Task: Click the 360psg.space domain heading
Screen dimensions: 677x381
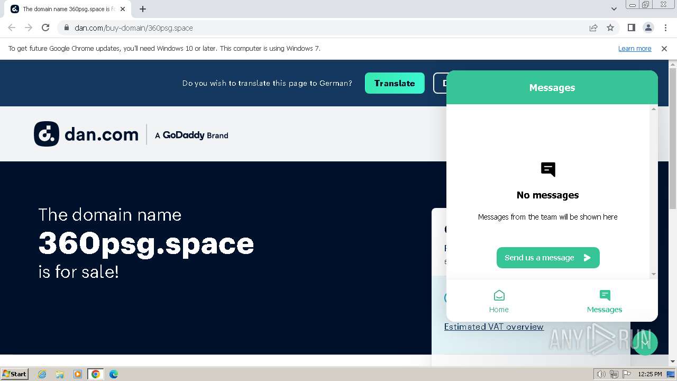Action: pos(146,243)
